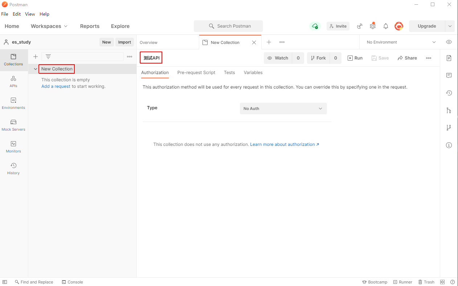Open the No Environment dropdown

(x=401, y=42)
